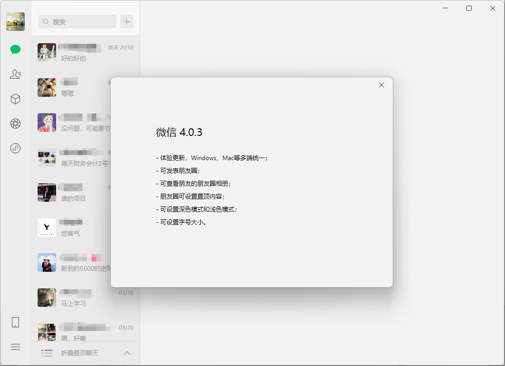Click the phone icon in the sidebar
Screen dimensions: 505x366
tap(15, 322)
